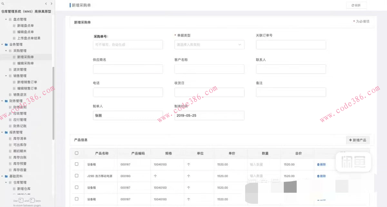Click the sidebar vertical scrollbar
The width and height of the screenshot is (387, 207).
(x=54, y=103)
